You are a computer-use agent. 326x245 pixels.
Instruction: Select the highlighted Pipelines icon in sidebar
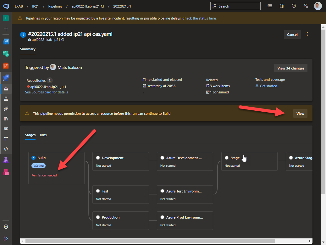(x=7, y=88)
